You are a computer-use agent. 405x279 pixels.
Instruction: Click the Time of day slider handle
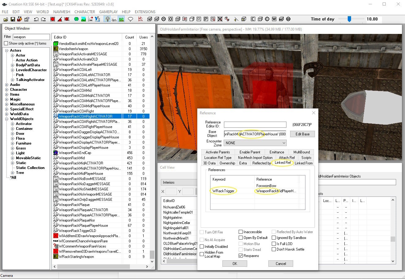(349, 19)
